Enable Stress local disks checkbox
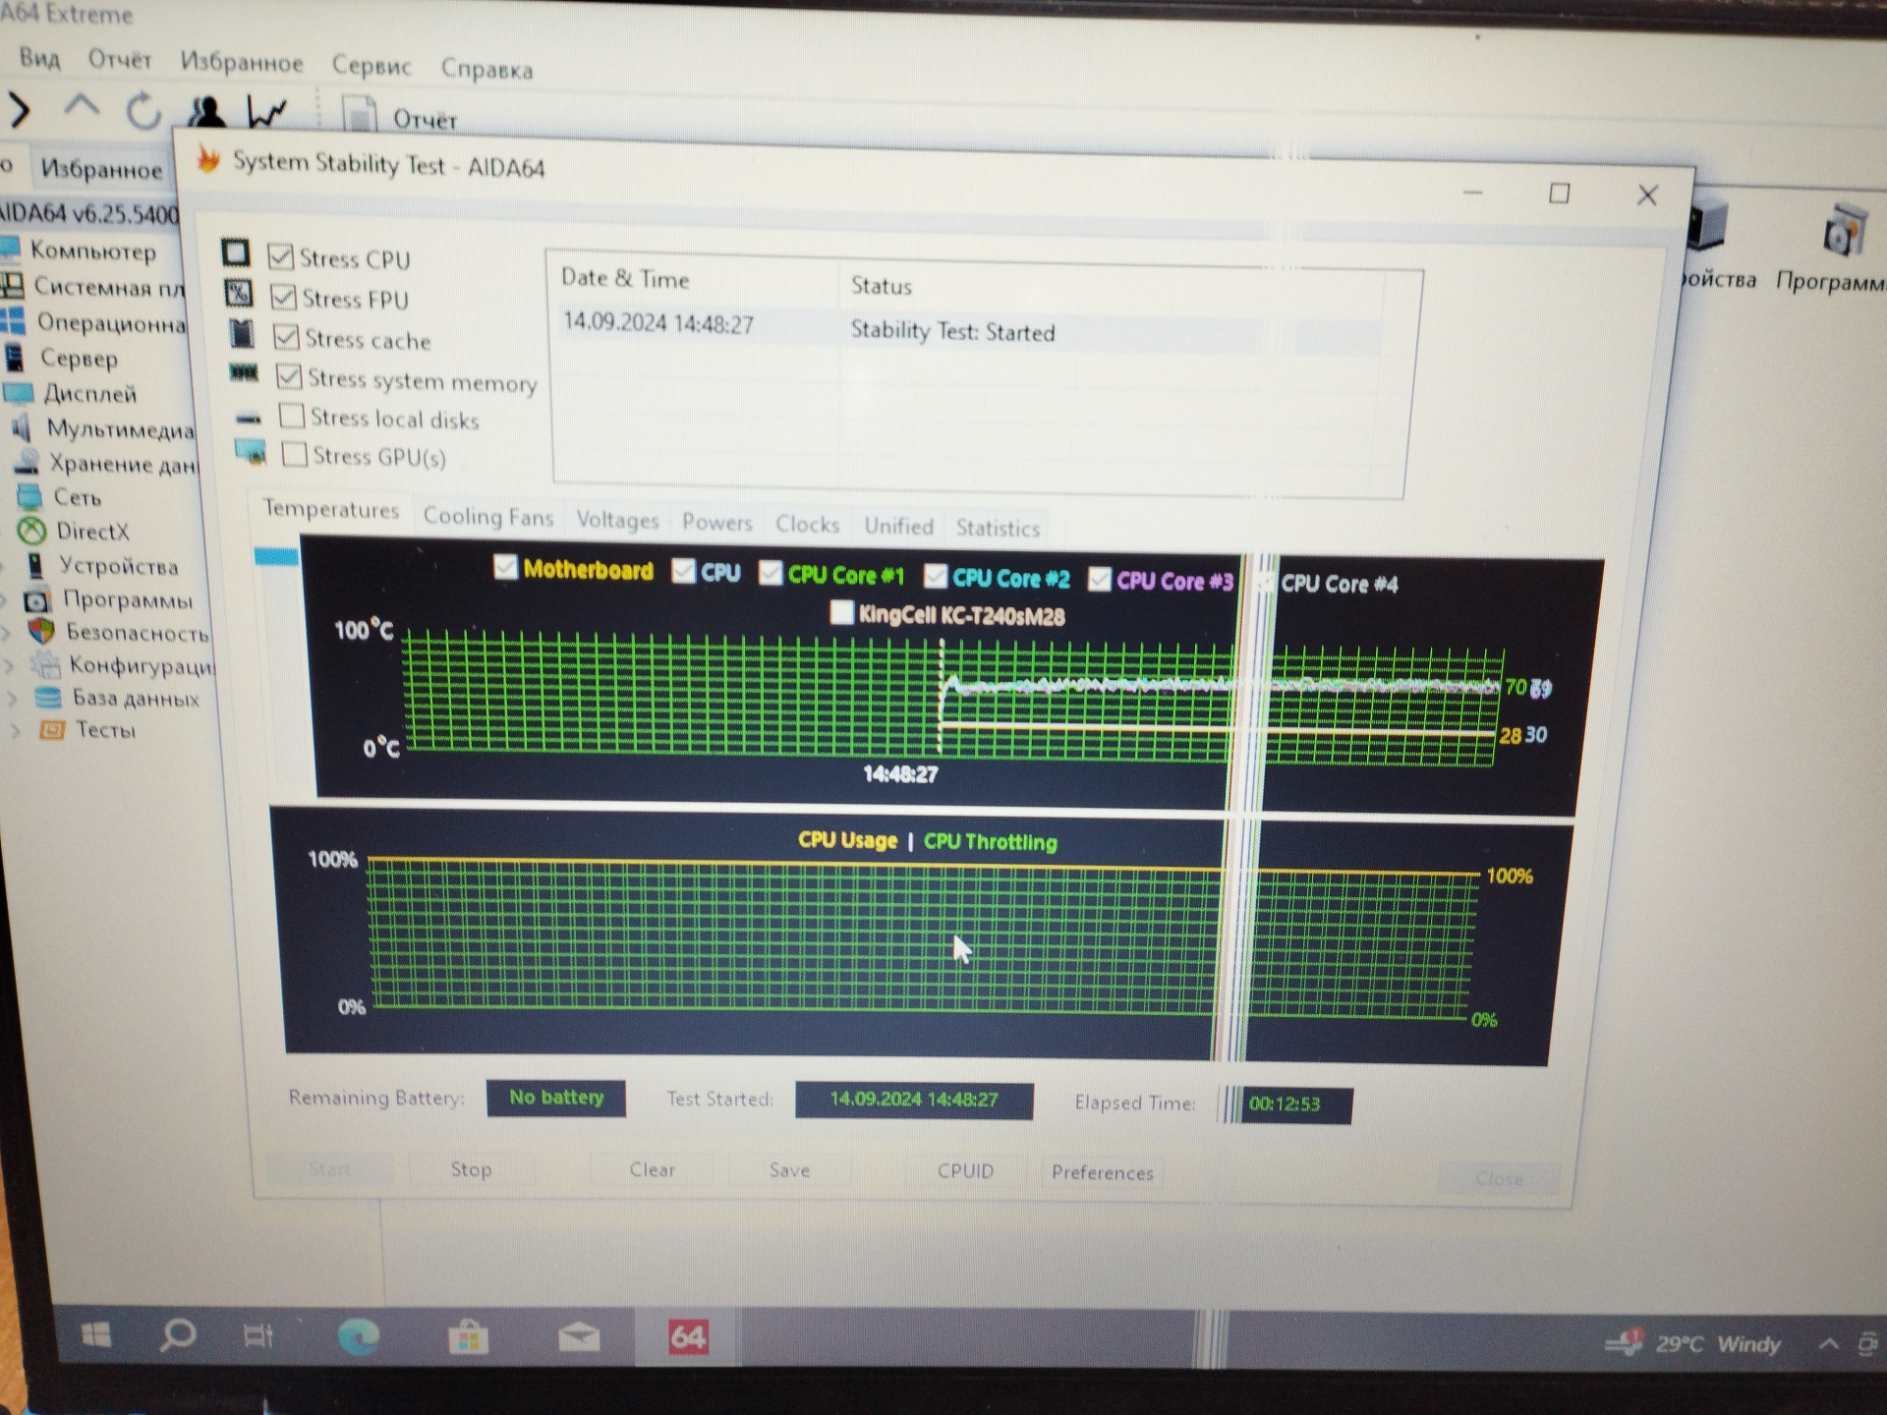1887x1415 pixels. coord(292,416)
